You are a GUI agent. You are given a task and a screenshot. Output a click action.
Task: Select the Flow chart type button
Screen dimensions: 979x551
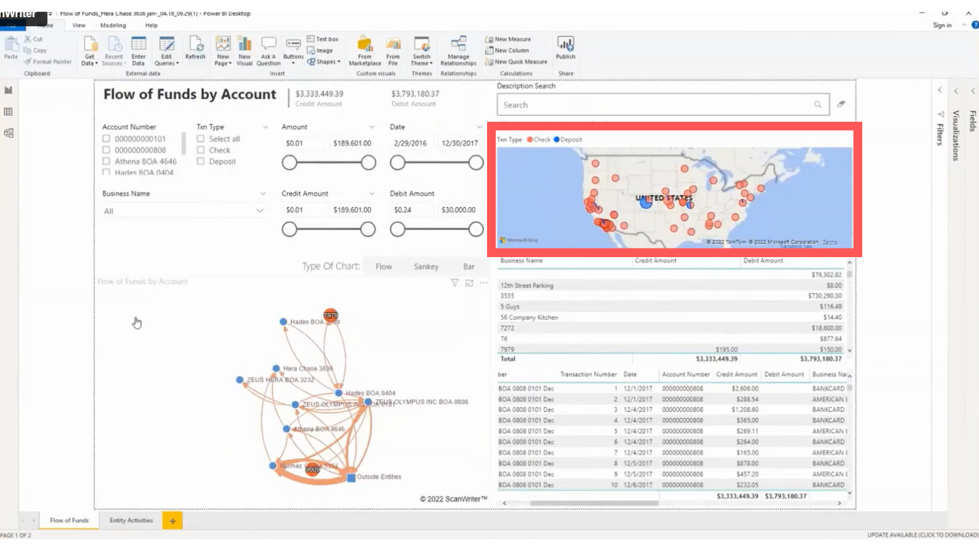pyautogui.click(x=384, y=266)
